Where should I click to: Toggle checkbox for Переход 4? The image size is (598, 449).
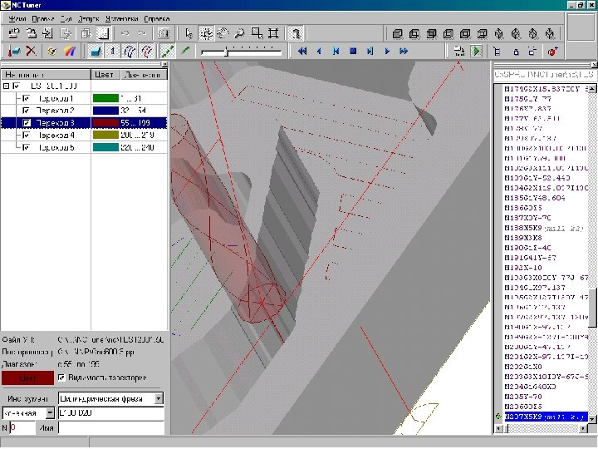(x=27, y=135)
